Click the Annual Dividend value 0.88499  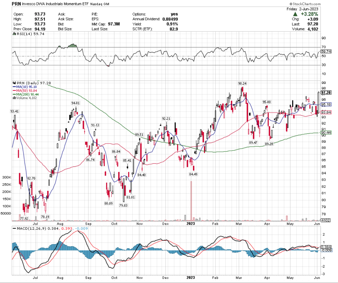point(170,19)
